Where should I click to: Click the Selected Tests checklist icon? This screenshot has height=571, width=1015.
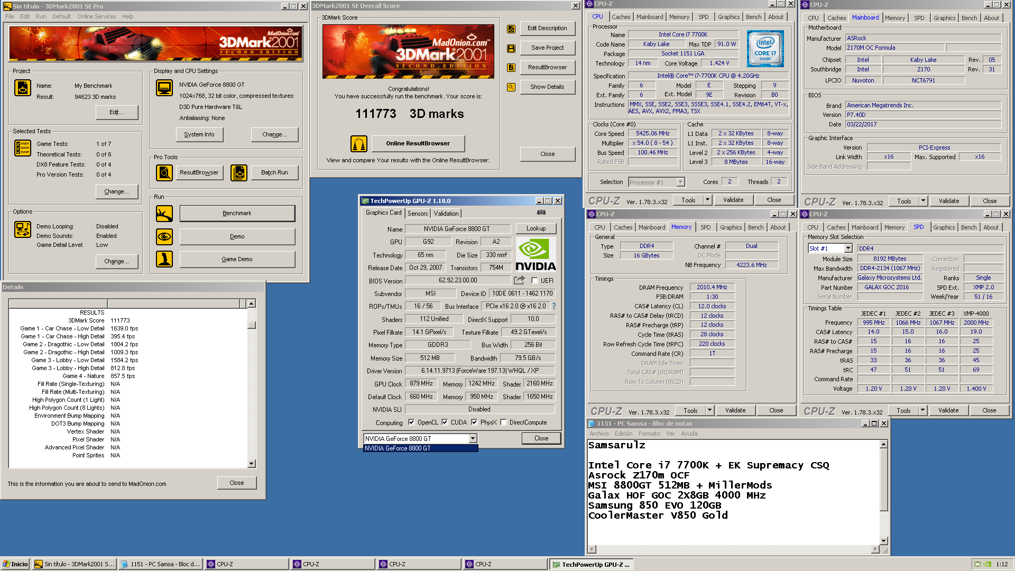point(23,148)
